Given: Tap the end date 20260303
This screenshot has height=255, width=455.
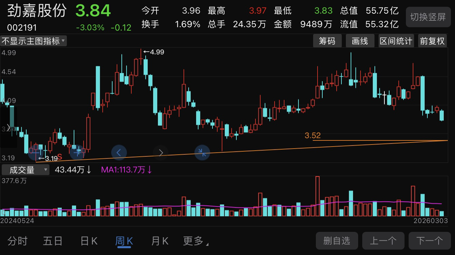Looking at the screenshot, I should pos(431,221).
